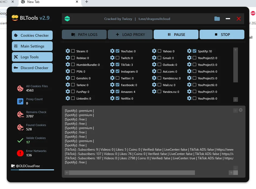Open settings gear for Facebook
This screenshot has width=256, height=189.
[x=112, y=85]
